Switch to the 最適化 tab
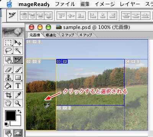The width and height of the screenshot is (153, 137). 51,35
